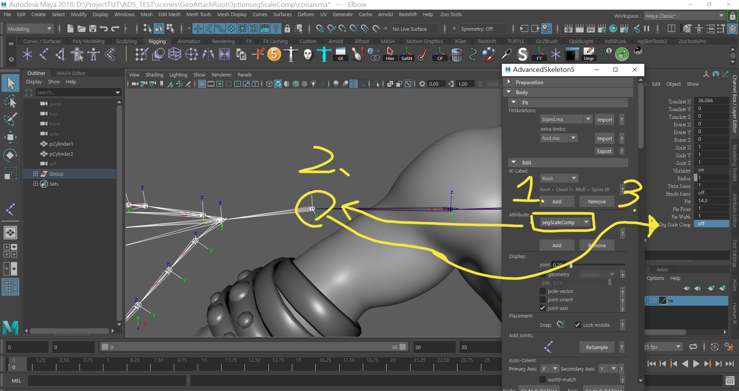Select the Move tool in the toolbox
The image size is (739, 391).
pyautogui.click(x=10, y=137)
